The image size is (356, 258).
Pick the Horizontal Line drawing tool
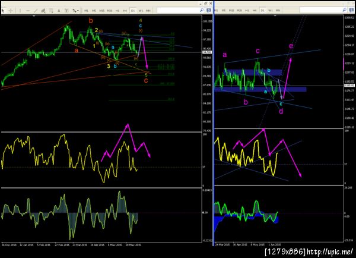28,11
